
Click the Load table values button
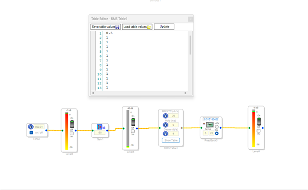[x=137, y=27]
